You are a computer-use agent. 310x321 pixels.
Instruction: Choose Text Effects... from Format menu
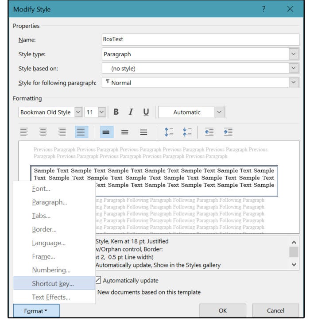click(54, 297)
